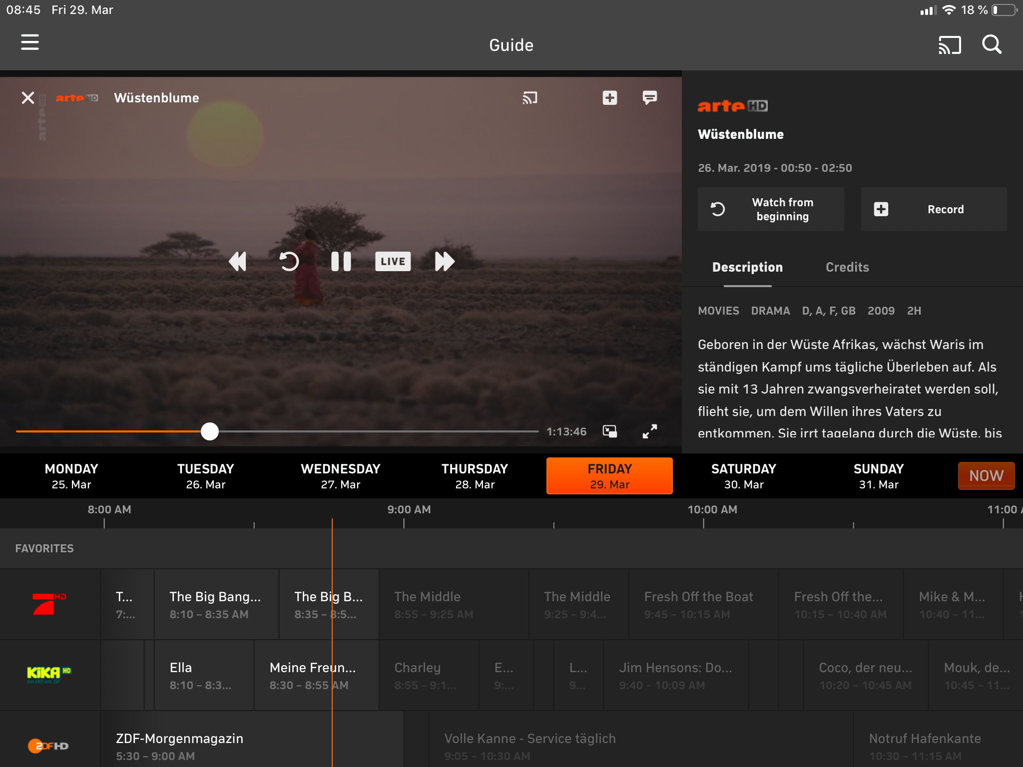Switch to the Description tab
Screen dimensions: 1023x767
[x=747, y=268]
